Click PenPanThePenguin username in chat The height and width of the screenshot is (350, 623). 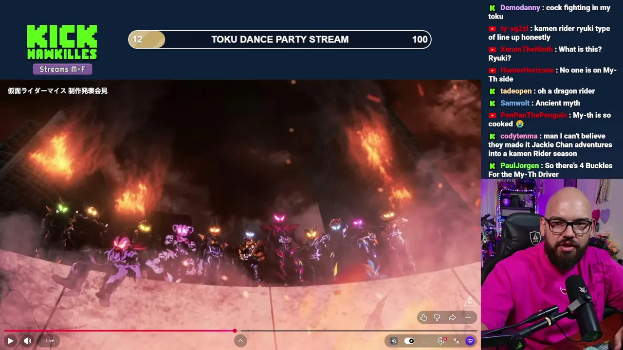point(534,115)
